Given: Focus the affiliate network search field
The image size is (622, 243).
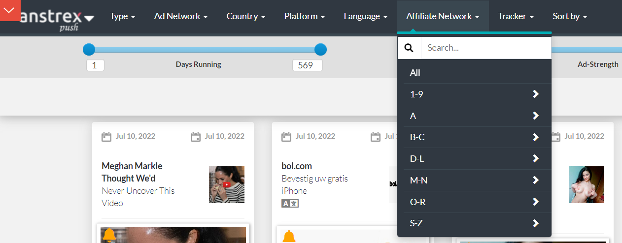Looking at the screenshot, I should pos(485,48).
